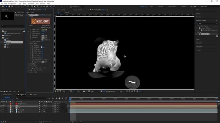The height and width of the screenshot is (123, 220).
Task: Take a snapshot with camera icon
Action: 84,91
